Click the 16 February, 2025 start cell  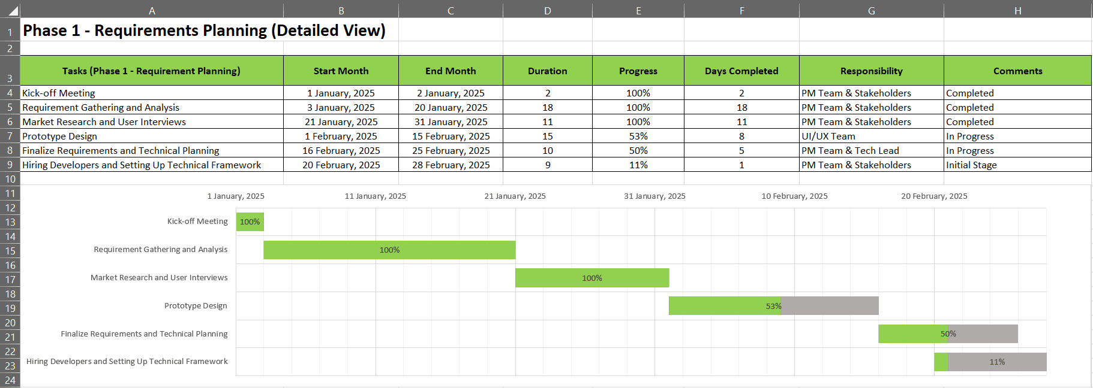[x=341, y=150]
